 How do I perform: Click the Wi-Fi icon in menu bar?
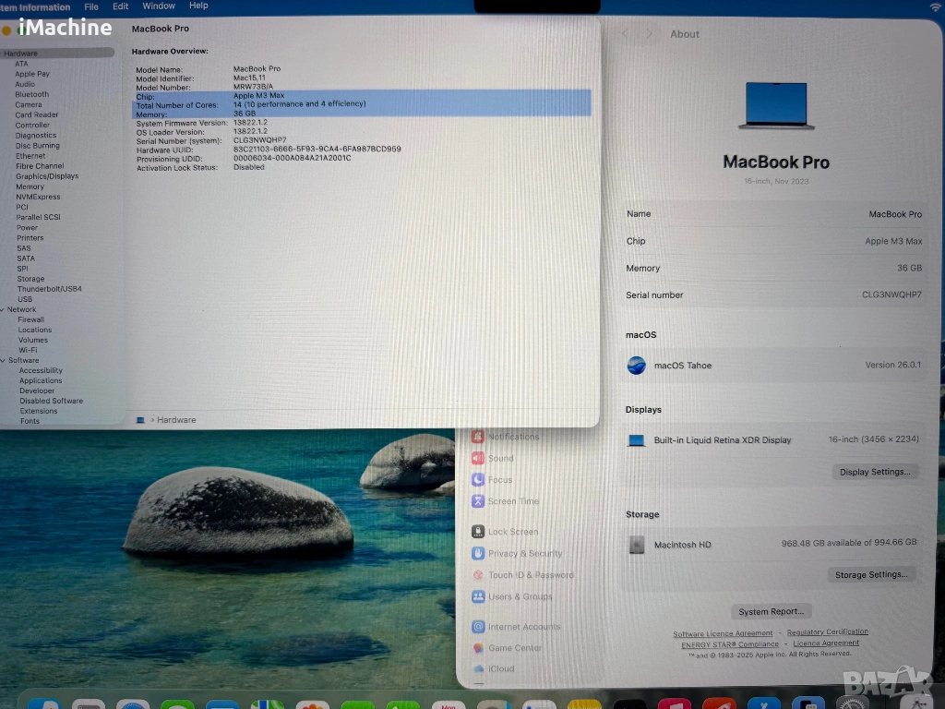936,7
